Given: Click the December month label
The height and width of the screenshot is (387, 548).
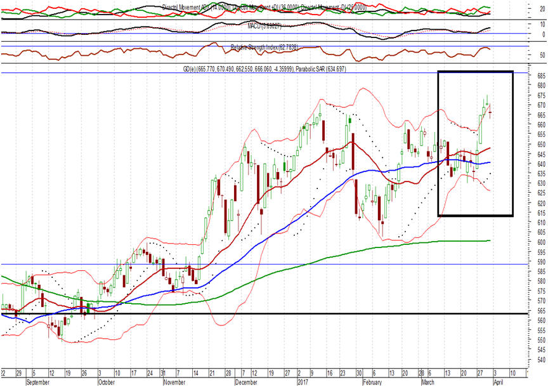Looking at the screenshot, I should click(246, 382).
